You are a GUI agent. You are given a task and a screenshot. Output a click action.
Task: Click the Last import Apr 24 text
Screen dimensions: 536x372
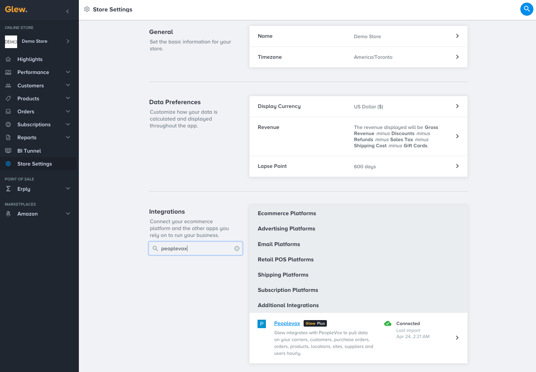pos(413,333)
